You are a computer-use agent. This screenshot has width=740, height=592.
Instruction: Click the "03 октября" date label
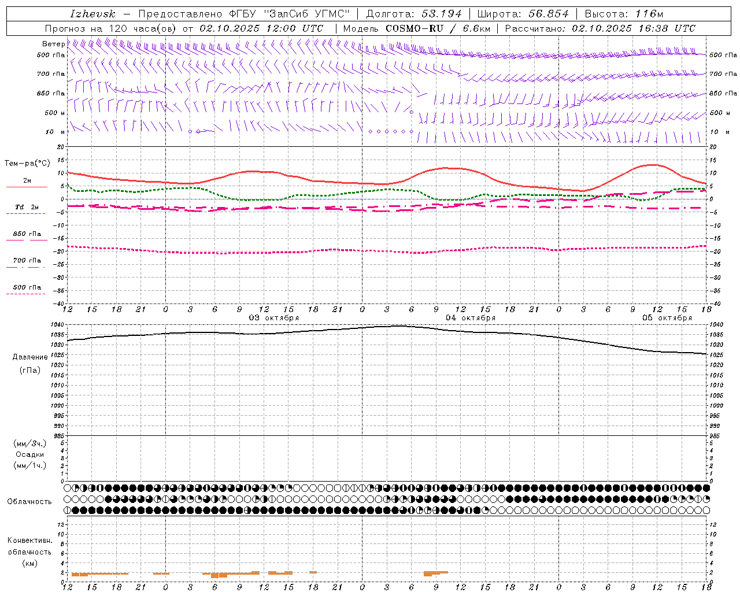coord(274,318)
